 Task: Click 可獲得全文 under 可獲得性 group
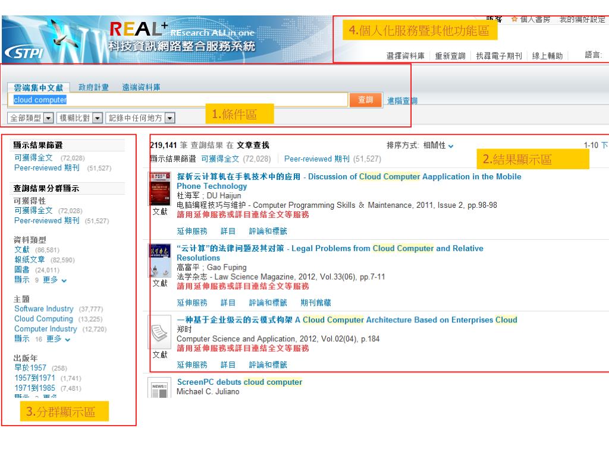coord(33,210)
